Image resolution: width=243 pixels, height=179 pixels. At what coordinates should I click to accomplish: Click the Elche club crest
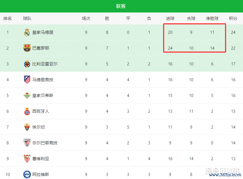pyautogui.click(x=27, y=127)
